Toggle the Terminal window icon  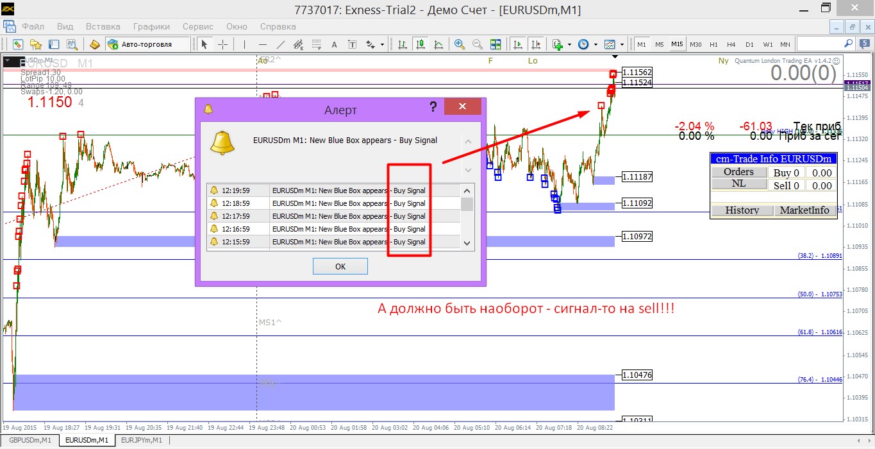pyautogui.click(x=54, y=44)
